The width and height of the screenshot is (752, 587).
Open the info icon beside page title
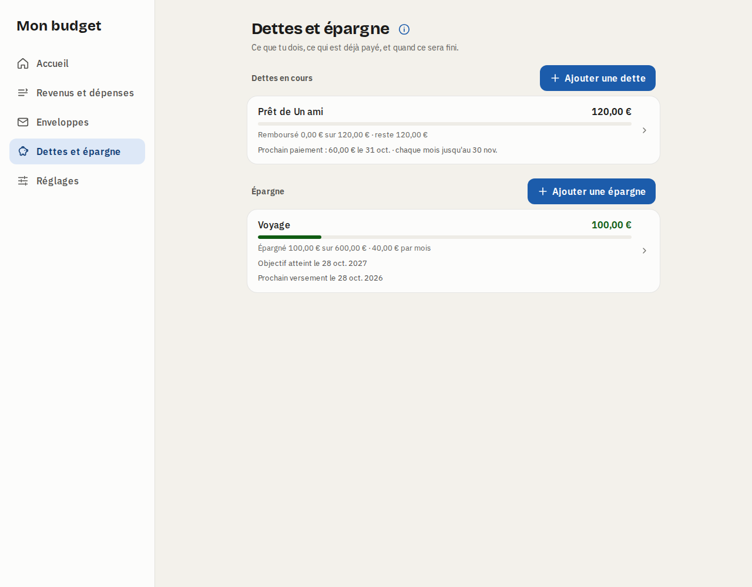coord(404,29)
